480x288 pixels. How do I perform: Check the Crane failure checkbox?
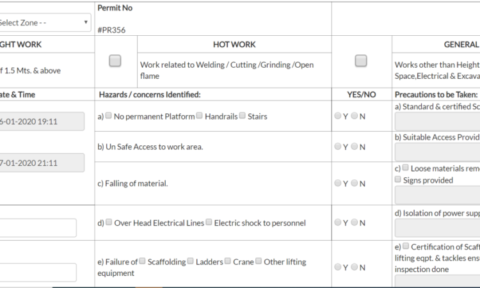click(227, 261)
